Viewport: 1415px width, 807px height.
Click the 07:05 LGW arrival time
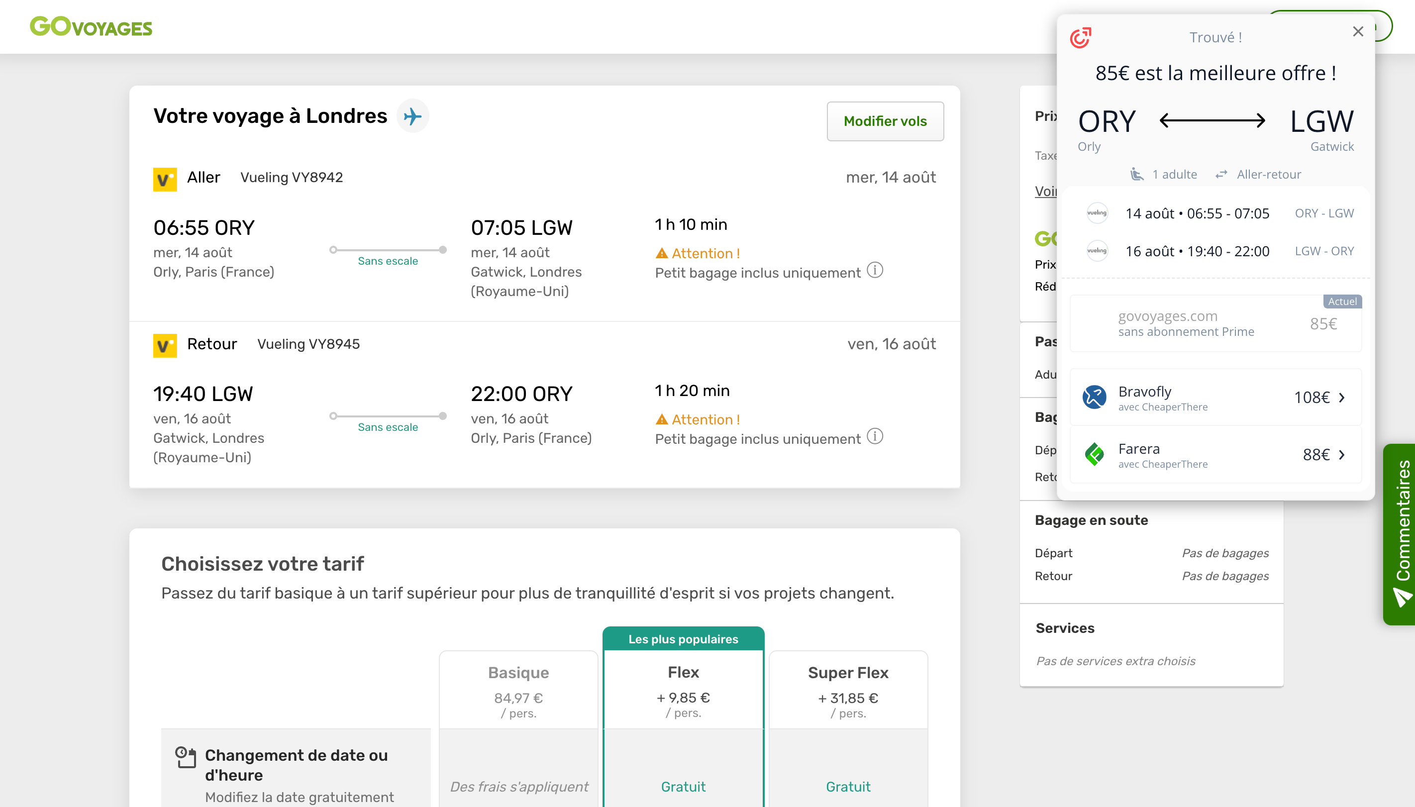click(521, 228)
